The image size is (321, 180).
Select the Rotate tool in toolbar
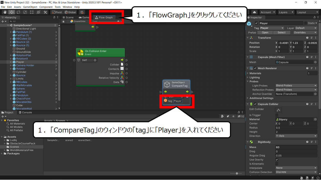coord(19,12)
